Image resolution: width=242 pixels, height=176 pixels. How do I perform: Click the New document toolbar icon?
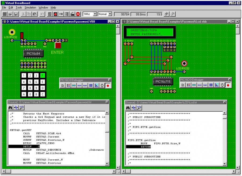click(5, 14)
